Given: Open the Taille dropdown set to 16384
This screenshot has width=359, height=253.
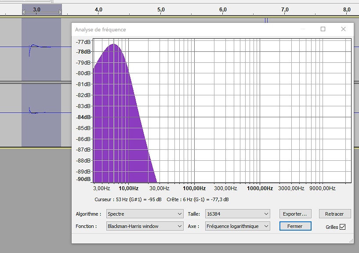Looking at the screenshot, I should [237, 214].
